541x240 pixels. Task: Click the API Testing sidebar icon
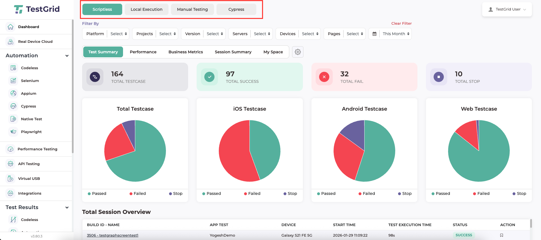[11, 164]
